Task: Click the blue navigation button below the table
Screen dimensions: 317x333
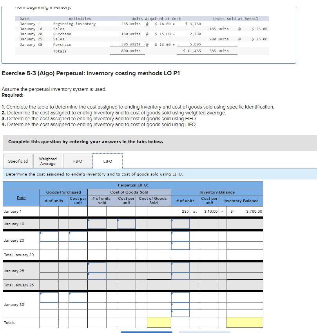Action: pos(147,331)
